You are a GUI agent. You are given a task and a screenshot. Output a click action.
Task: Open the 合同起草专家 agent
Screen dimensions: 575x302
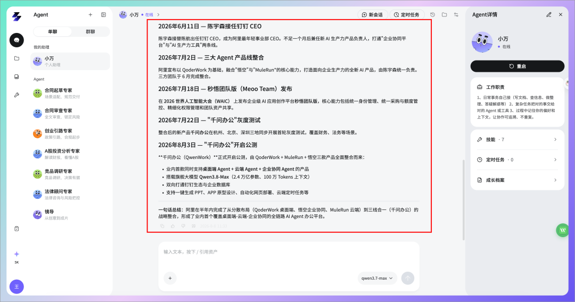pyautogui.click(x=70, y=94)
